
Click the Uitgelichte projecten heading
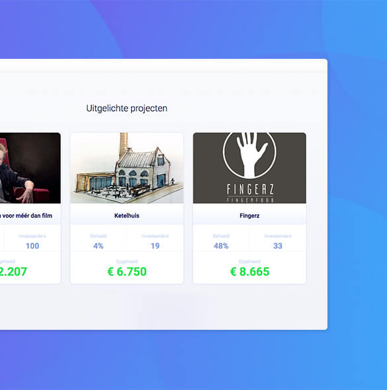coord(126,108)
